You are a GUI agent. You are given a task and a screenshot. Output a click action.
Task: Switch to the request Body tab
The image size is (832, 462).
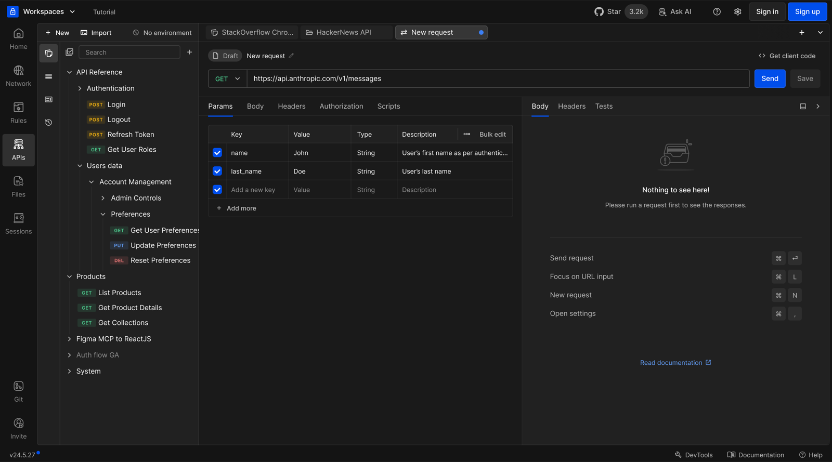255,106
